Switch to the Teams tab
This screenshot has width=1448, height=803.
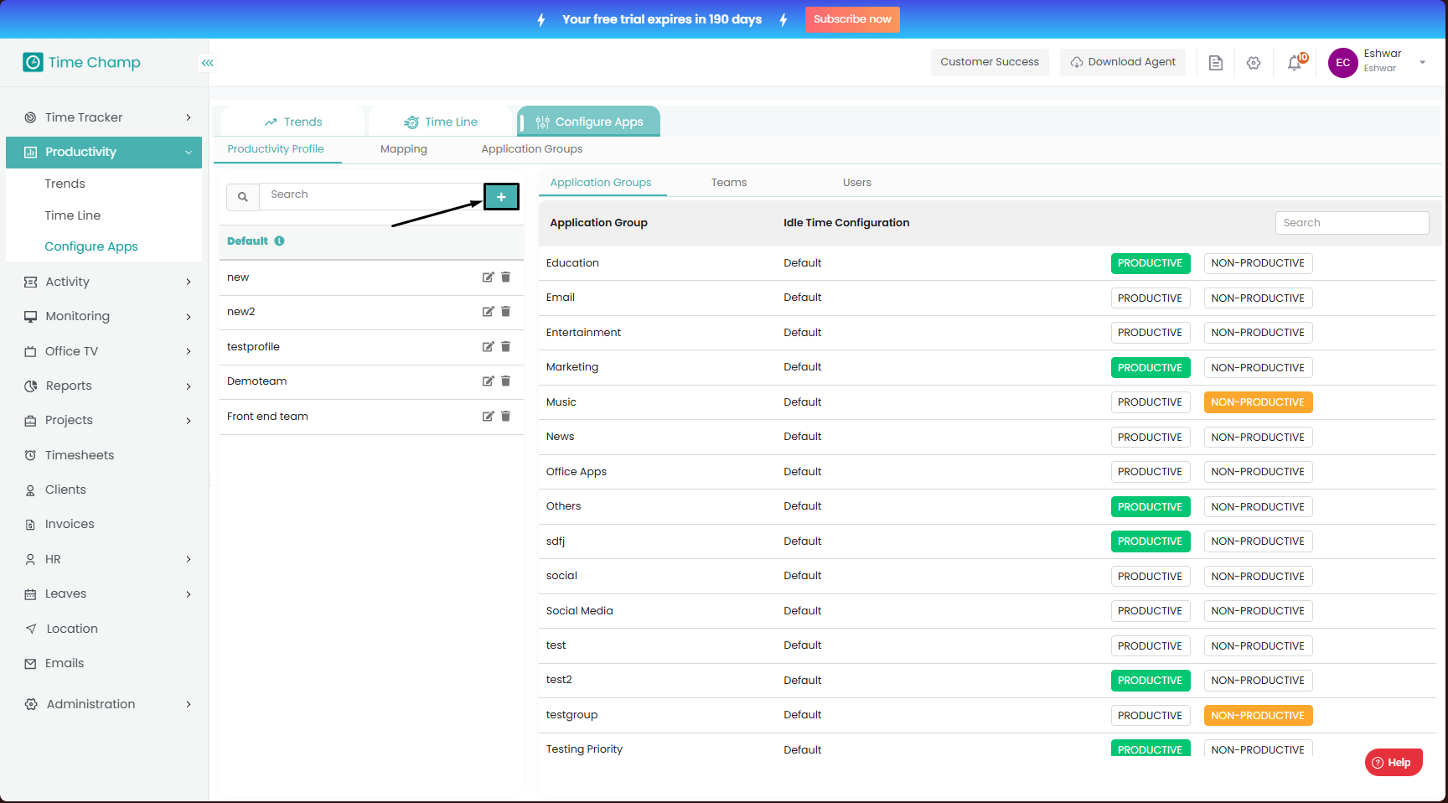pos(729,183)
